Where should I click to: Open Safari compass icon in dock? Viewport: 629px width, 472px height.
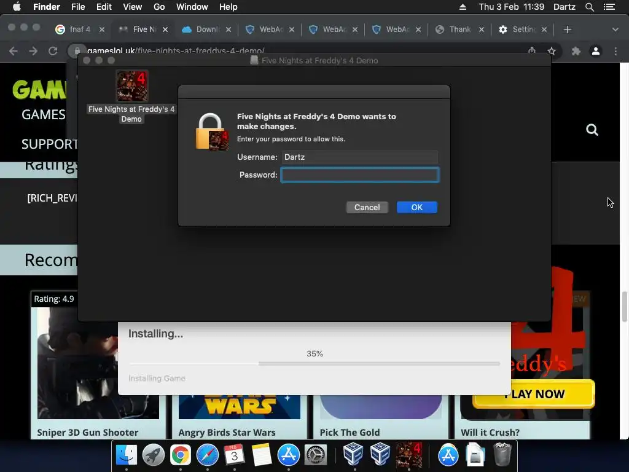point(208,455)
